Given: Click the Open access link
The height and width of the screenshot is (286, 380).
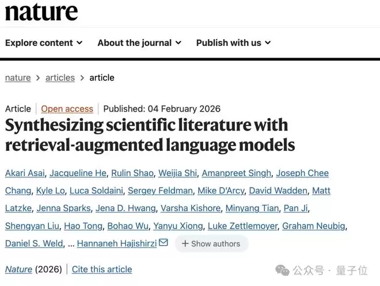Looking at the screenshot, I should [x=67, y=109].
